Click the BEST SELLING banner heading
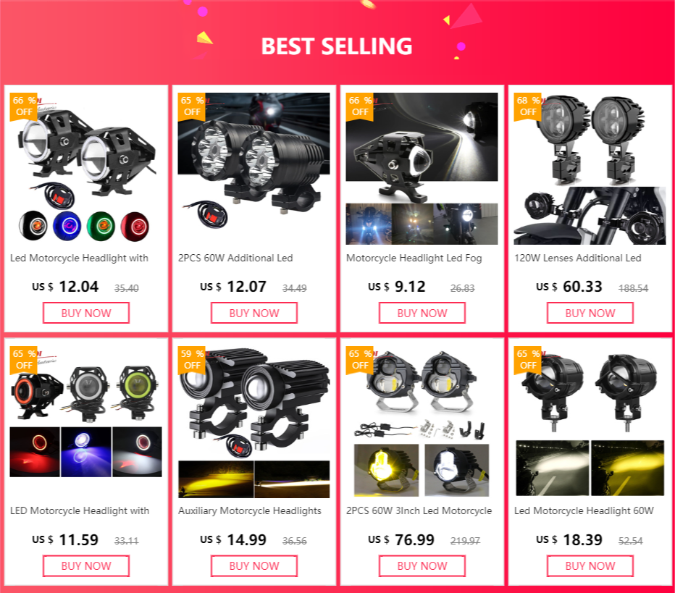Viewport: 675px width, 593px height. point(337,46)
